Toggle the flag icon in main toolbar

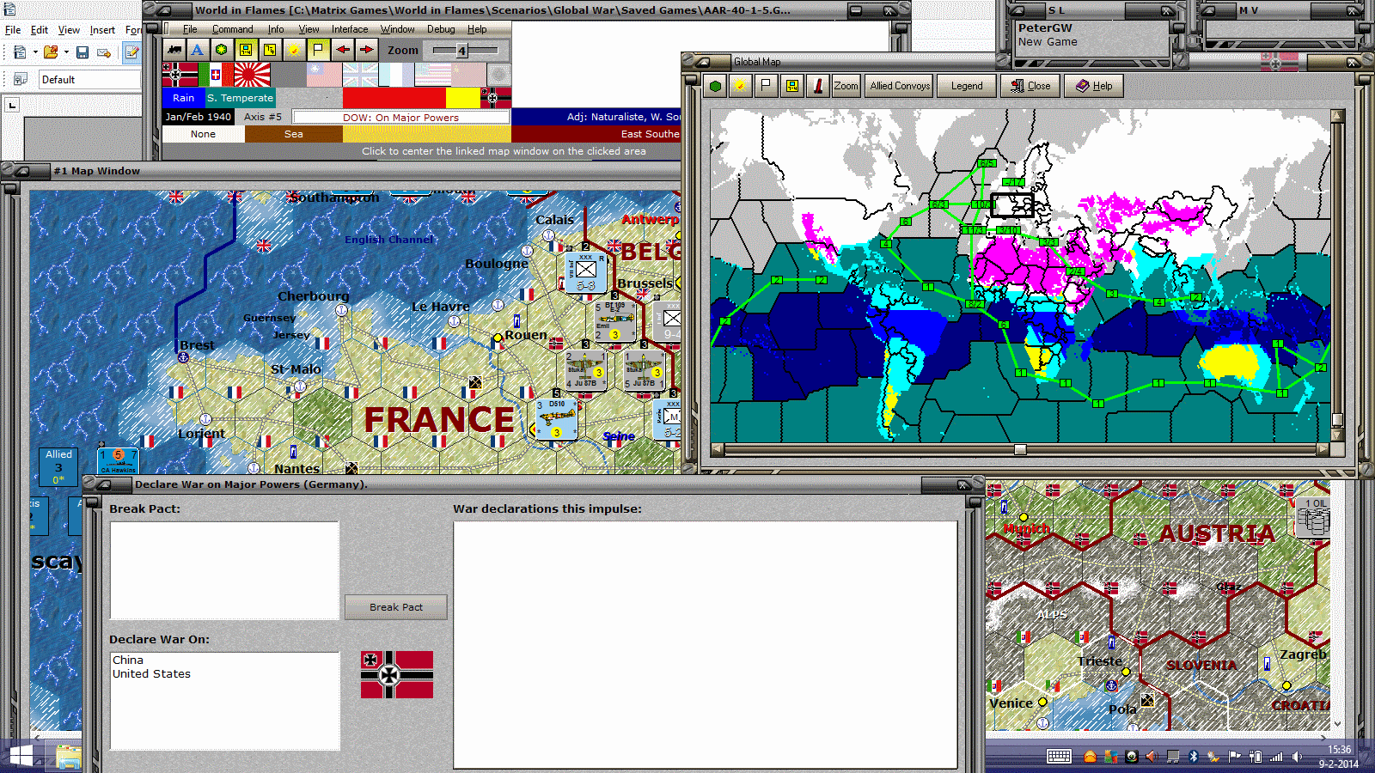[318, 50]
